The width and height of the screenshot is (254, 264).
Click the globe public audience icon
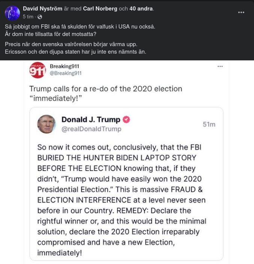point(40,17)
